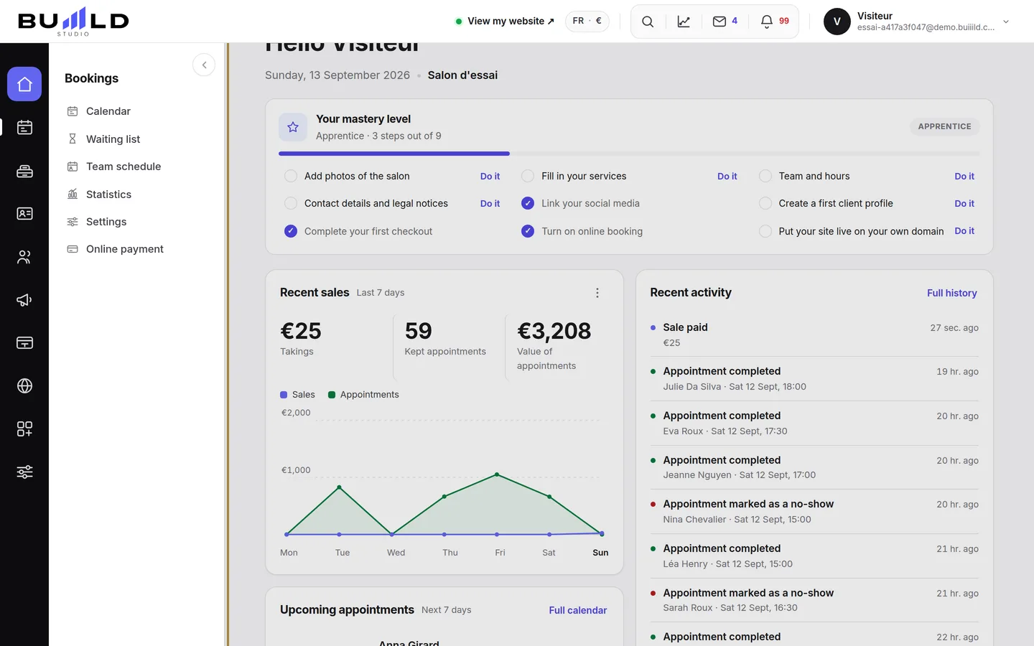Open the 'Sale paid' €25 activity entry
Screen dimensions: 1034x646
[x=814, y=334]
